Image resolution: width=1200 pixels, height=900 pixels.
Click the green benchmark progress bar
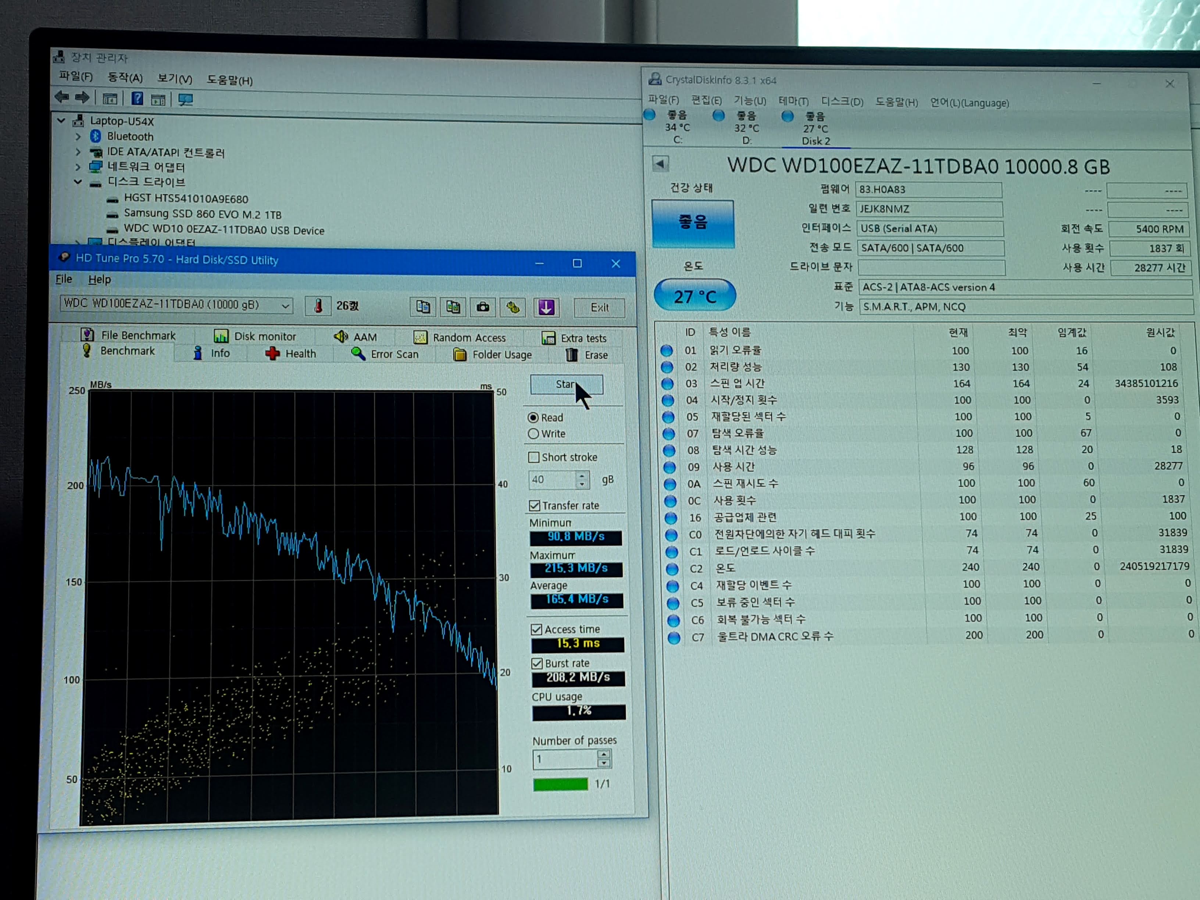(560, 784)
